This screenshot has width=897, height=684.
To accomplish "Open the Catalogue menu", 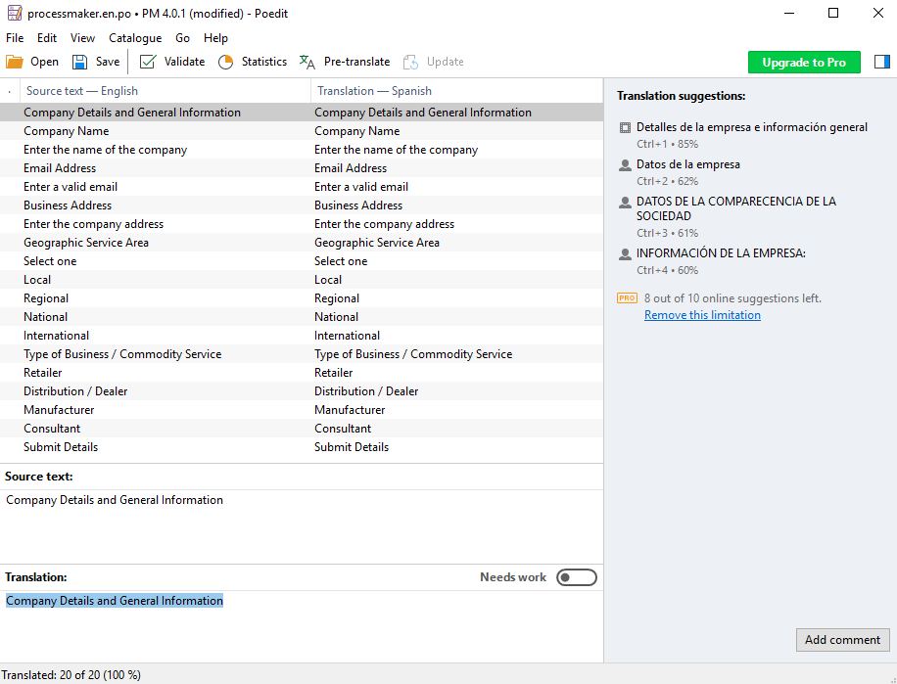I will [135, 38].
